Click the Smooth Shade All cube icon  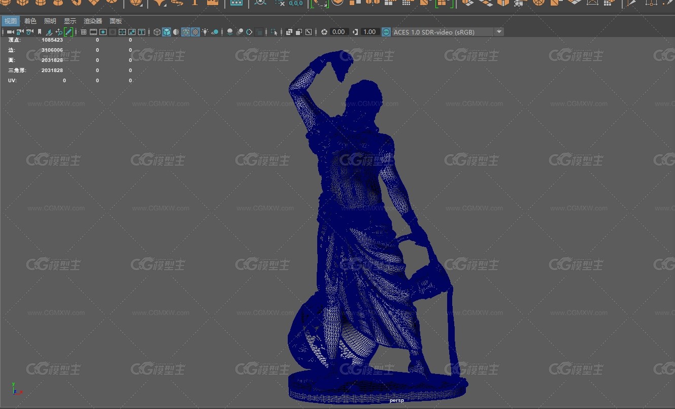[x=166, y=32]
